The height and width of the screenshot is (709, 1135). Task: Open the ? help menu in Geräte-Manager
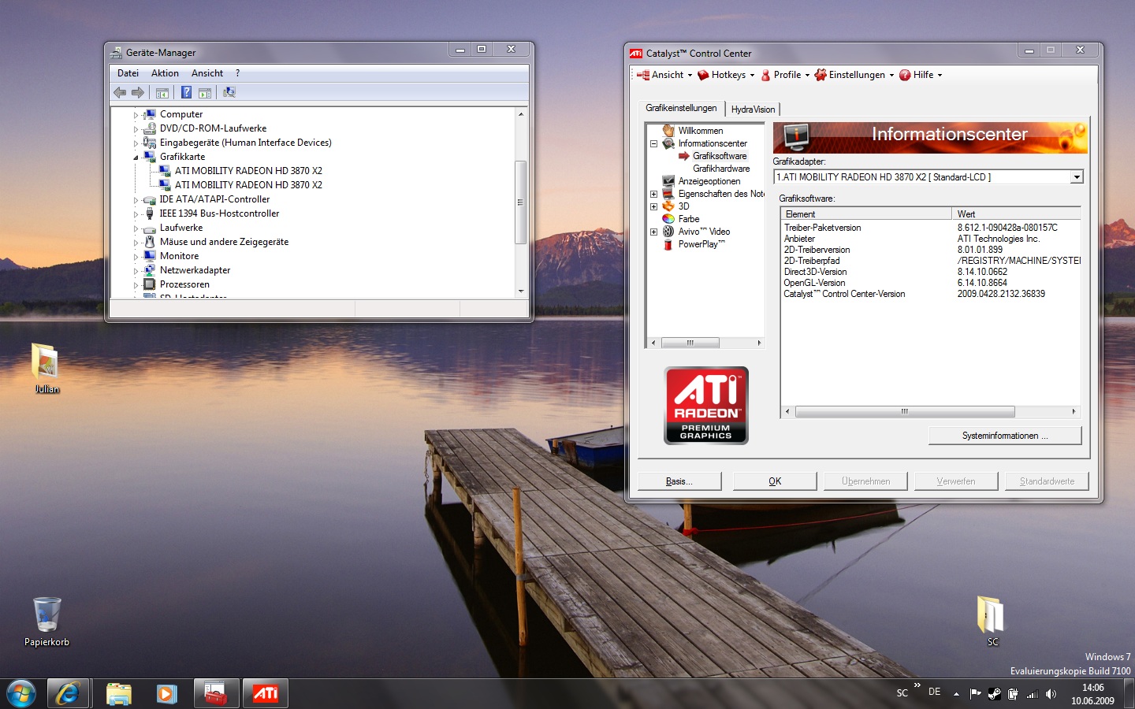click(237, 73)
